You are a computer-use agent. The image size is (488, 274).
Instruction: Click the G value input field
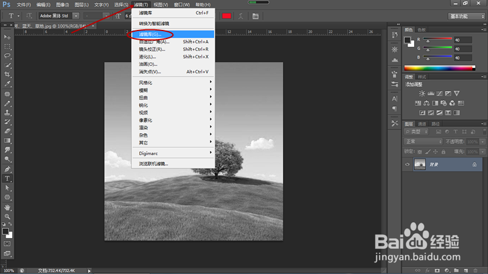(463, 49)
